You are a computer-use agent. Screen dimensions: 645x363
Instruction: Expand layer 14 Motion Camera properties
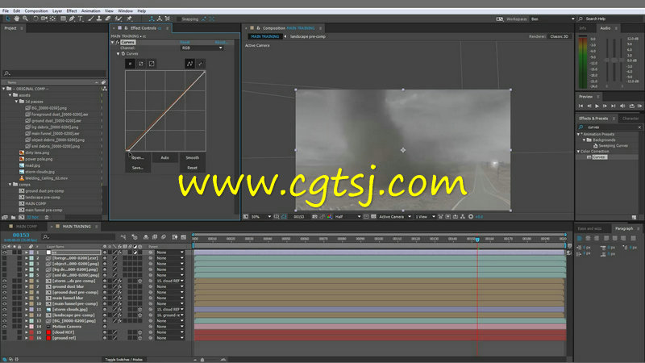pyautogui.click(x=27, y=327)
